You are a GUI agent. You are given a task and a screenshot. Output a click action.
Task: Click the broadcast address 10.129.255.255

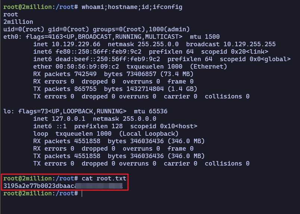click(x=250, y=44)
